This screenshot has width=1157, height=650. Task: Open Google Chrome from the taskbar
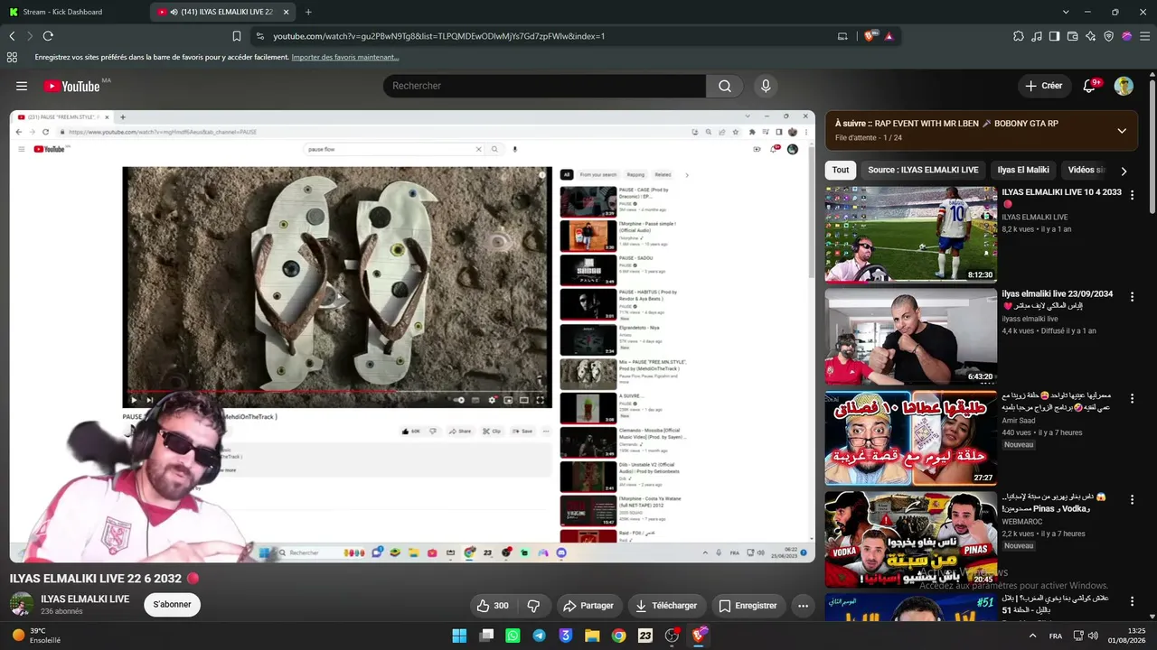click(x=618, y=636)
